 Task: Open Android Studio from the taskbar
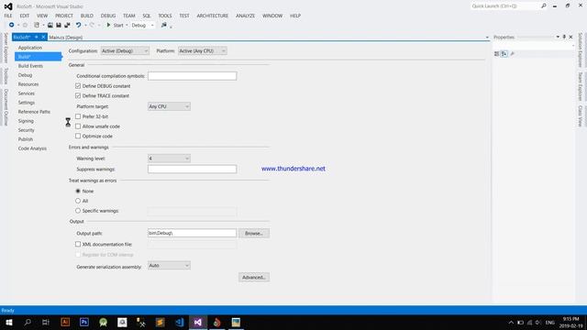click(x=104, y=322)
